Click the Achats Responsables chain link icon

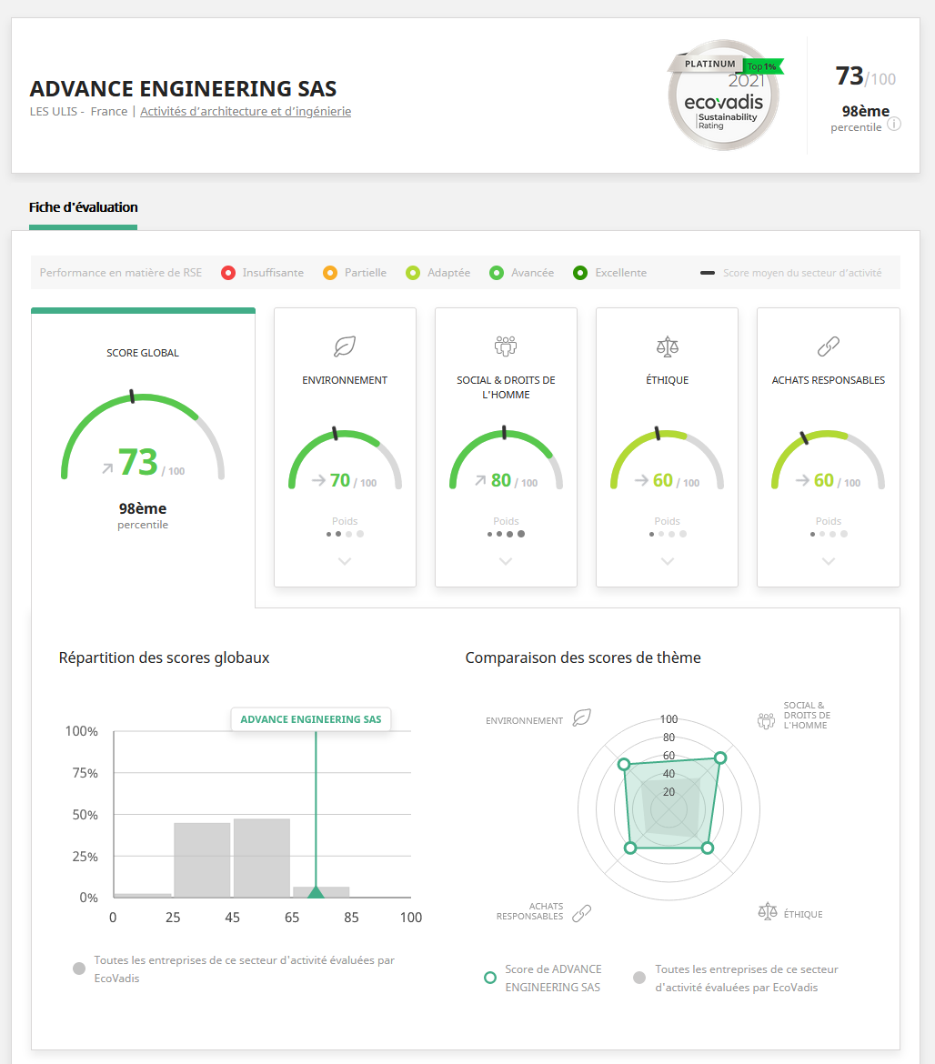point(829,346)
